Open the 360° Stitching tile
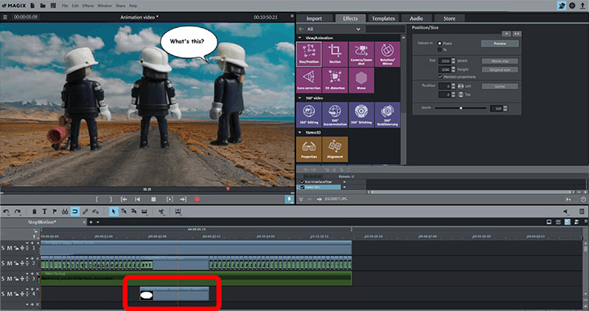 click(362, 114)
